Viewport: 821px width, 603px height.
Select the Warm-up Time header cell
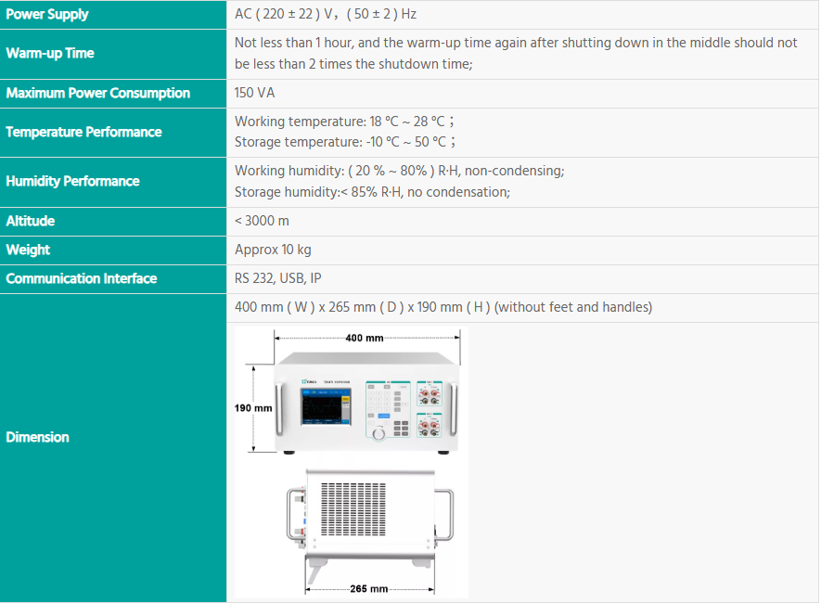50,53
